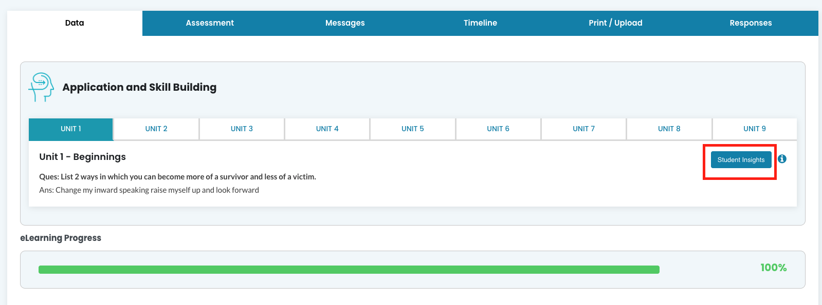Viewport: 822px width, 305px height.
Task: Open the Print / Upload tab
Action: click(615, 23)
